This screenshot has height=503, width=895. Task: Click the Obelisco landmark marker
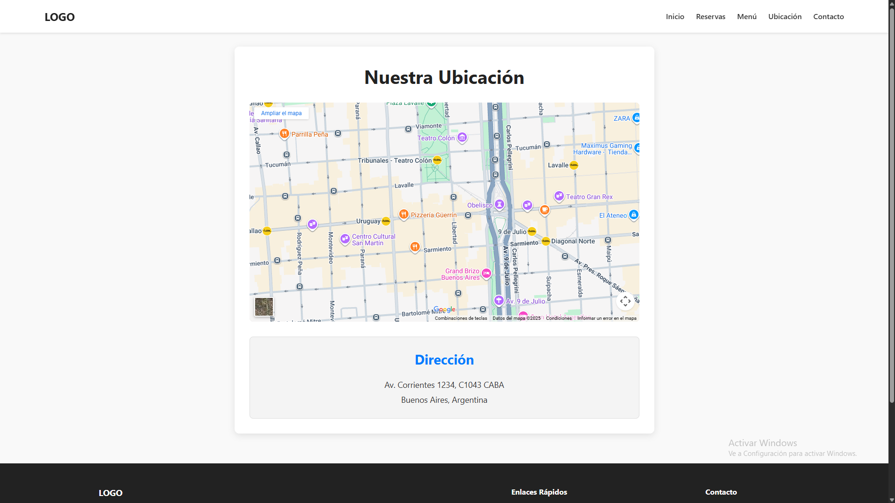click(x=499, y=204)
